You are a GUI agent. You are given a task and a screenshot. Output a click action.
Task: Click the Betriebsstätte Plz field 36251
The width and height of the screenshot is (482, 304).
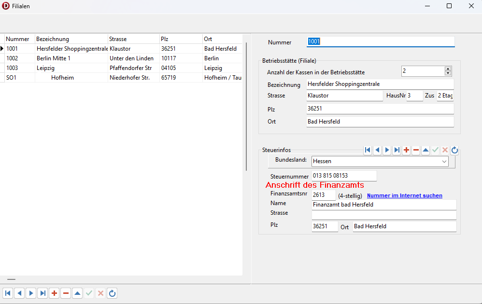(x=380, y=109)
